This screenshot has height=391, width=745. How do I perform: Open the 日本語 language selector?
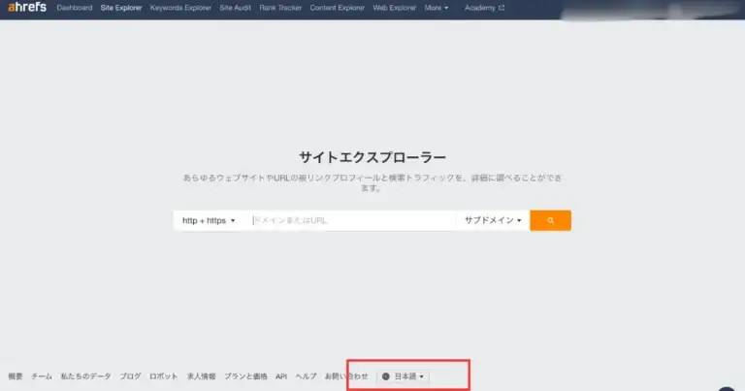coord(407,375)
